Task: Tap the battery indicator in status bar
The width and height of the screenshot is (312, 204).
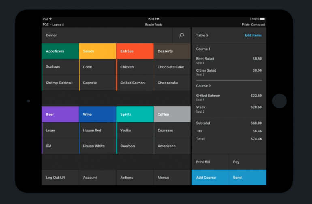Action: (x=262, y=19)
